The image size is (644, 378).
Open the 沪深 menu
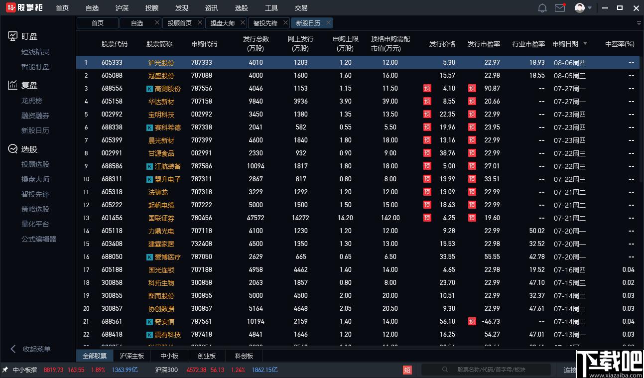click(122, 8)
